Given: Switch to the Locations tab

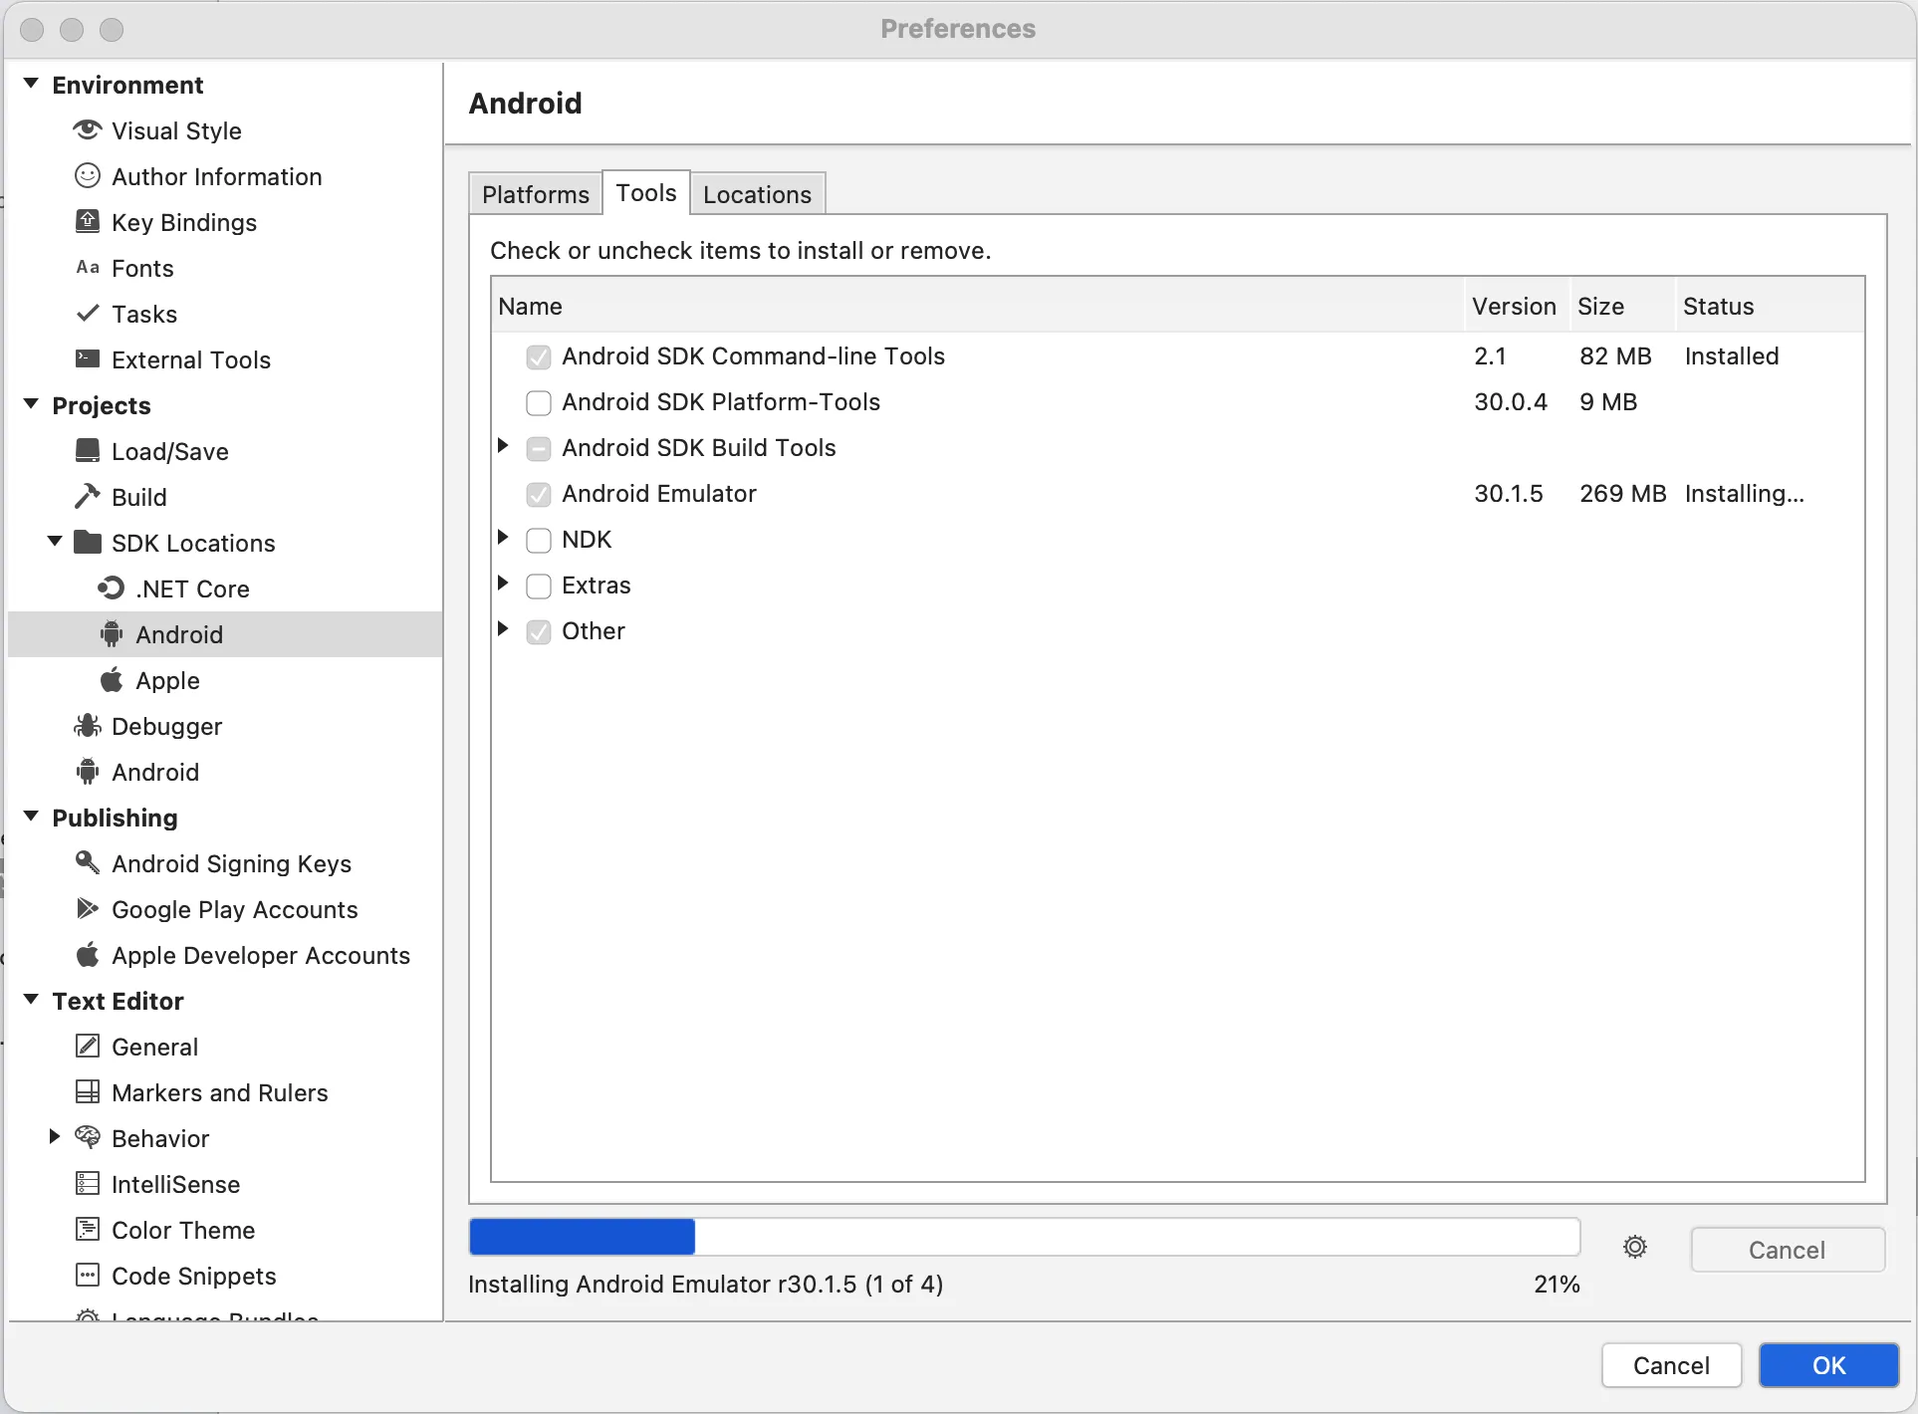Looking at the screenshot, I should point(758,195).
